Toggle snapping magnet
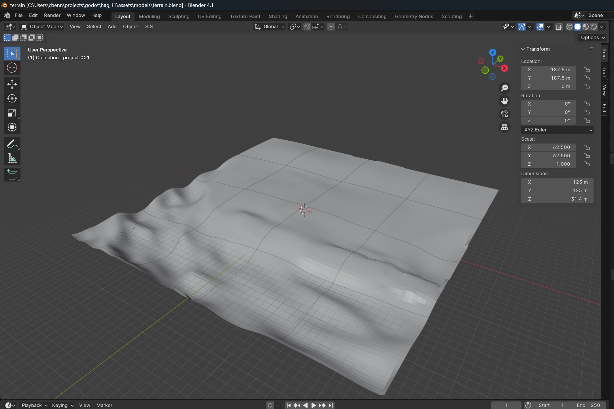 [x=307, y=27]
